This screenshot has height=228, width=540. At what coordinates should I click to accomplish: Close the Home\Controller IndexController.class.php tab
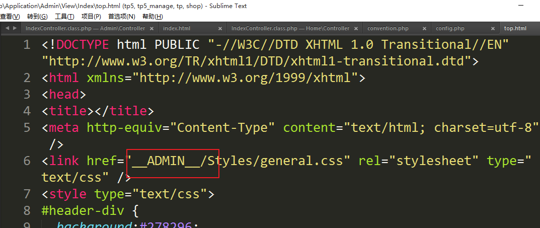pyautogui.click(x=356, y=29)
